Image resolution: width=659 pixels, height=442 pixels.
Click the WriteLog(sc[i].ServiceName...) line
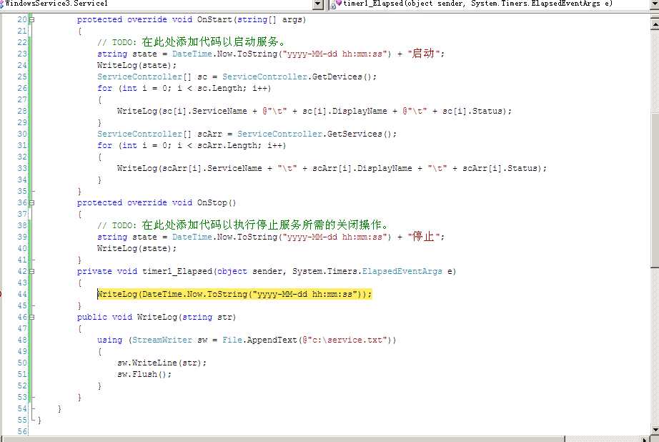click(314, 111)
